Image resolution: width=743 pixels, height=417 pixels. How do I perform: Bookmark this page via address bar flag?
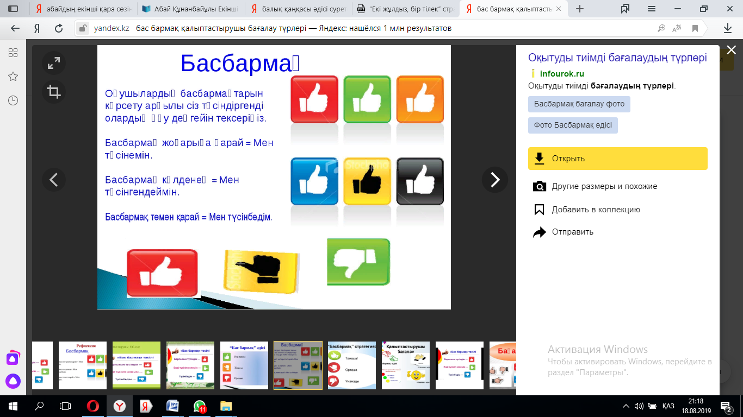(695, 28)
